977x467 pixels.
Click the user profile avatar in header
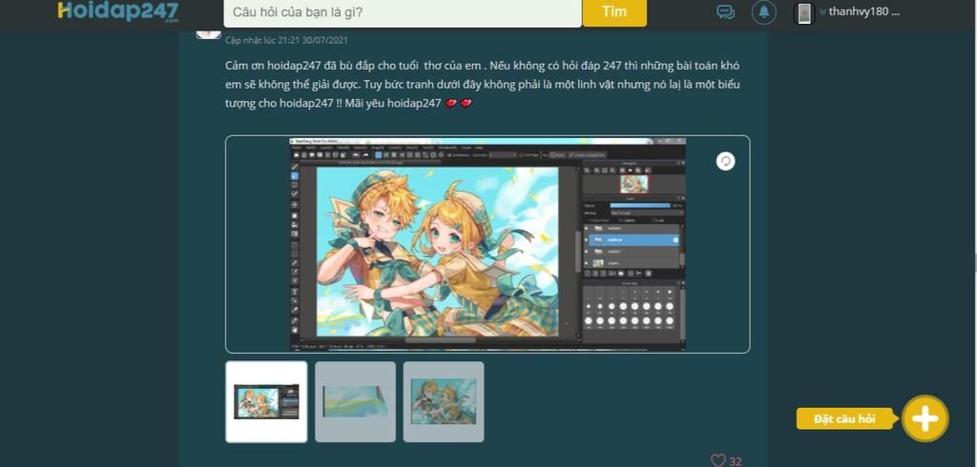coord(804,13)
